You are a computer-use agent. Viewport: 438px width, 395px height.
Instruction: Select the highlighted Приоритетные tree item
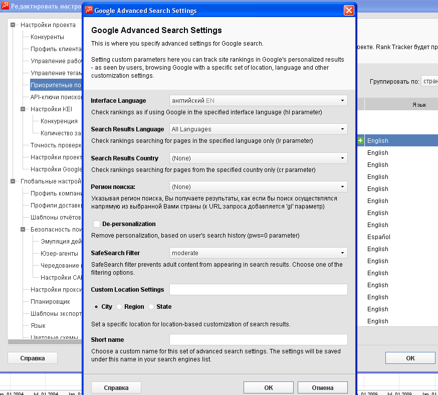56,85
